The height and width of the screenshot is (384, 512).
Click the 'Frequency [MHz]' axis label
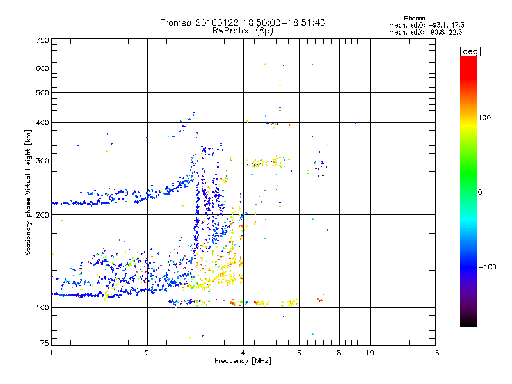point(243,361)
